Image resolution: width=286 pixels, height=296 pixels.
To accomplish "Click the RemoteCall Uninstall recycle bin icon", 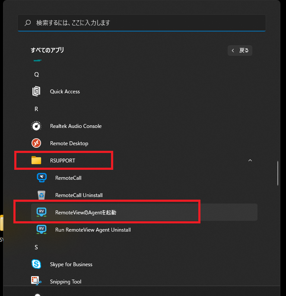I will pyautogui.click(x=41, y=195).
